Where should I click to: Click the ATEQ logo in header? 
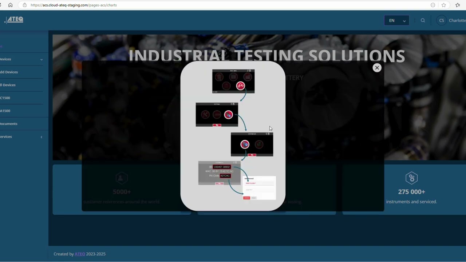14,20
